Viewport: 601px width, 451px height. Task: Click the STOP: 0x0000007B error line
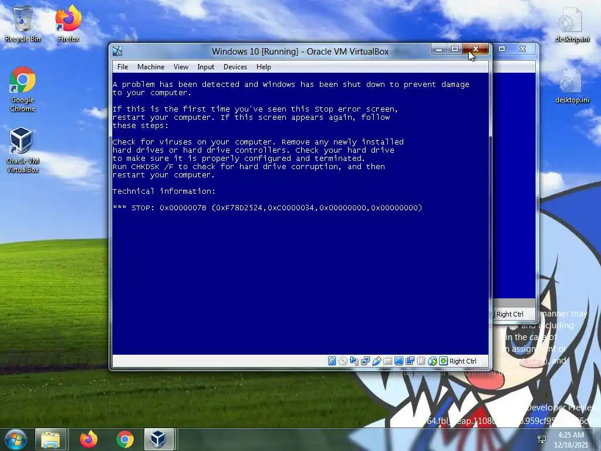(x=267, y=207)
